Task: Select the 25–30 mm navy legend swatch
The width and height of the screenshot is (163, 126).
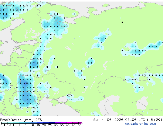Action: (x=52, y=123)
